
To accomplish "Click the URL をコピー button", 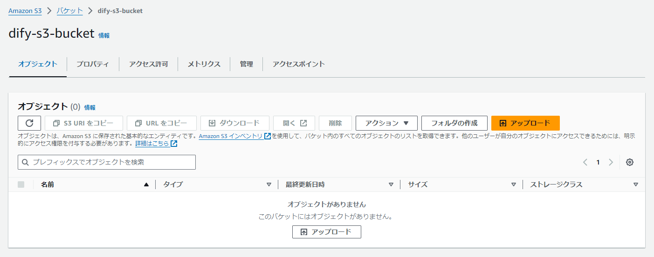I will (162, 123).
